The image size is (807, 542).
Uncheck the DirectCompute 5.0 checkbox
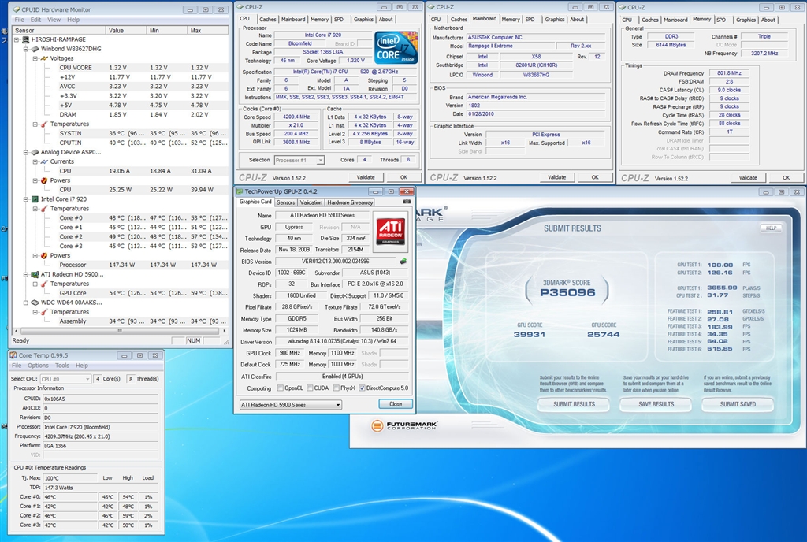pos(362,388)
